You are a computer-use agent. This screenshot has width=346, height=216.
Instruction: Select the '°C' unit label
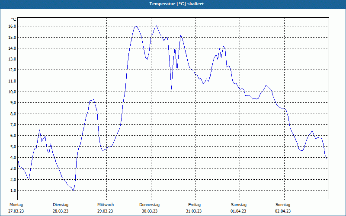13,19
